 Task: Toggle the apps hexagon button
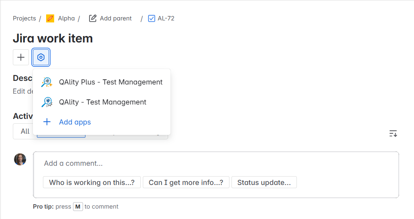point(41,57)
